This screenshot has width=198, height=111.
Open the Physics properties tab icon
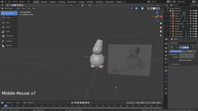tap(166, 78)
